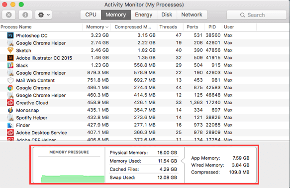
Task: Sort by Compressed Memory column header
Action: click(133, 27)
